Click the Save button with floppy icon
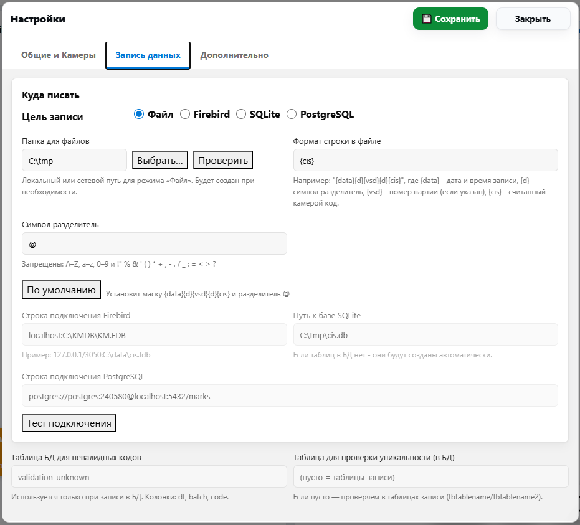Viewport: 580px width, 525px height. [450, 19]
